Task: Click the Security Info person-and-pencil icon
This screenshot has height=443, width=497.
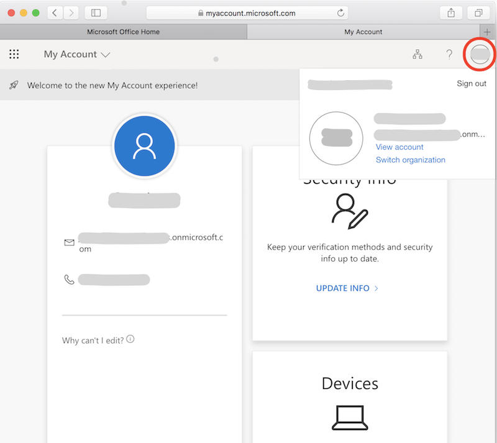Action: tap(350, 212)
